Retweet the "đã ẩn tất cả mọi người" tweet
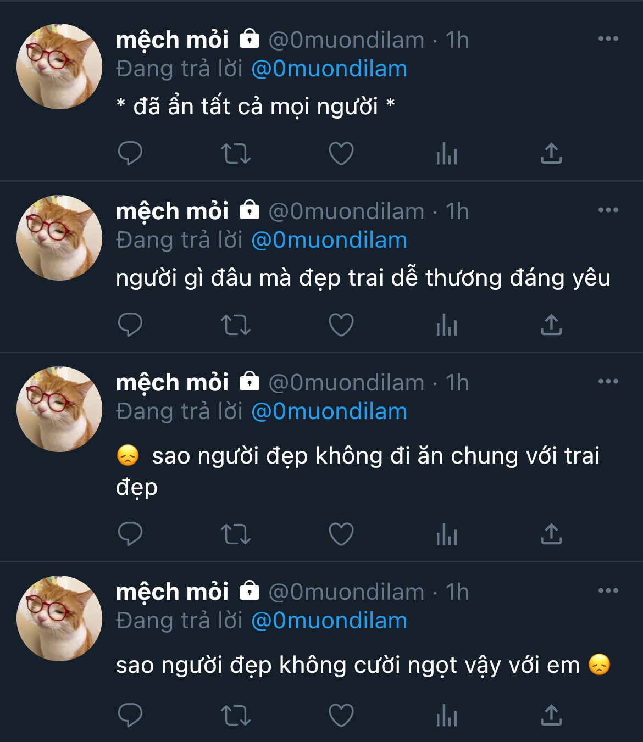The width and height of the screenshot is (643, 742). (x=236, y=154)
